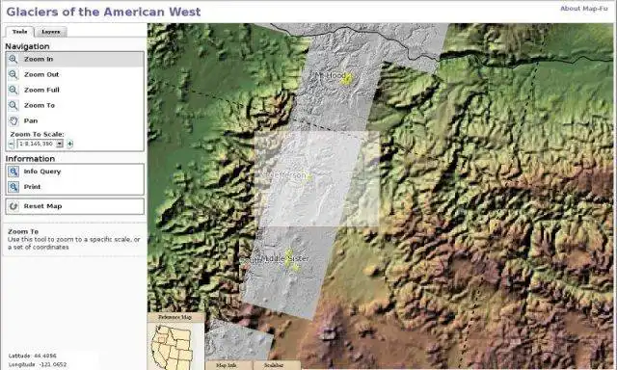Click the Zoom To tool label
Viewport: 617px width, 370px height.
(40, 105)
